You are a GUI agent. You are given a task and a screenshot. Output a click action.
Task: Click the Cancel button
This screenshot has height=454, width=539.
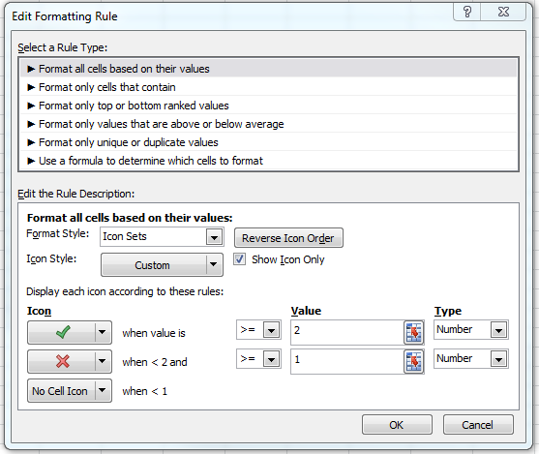pyautogui.click(x=478, y=425)
